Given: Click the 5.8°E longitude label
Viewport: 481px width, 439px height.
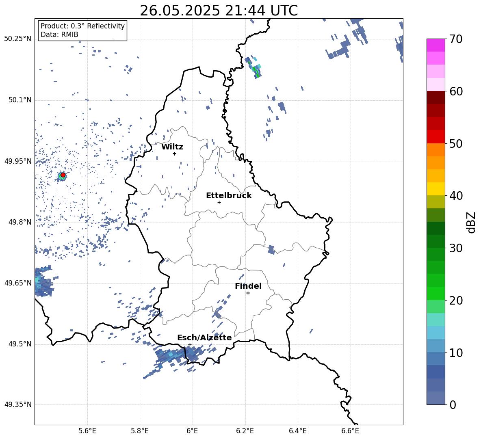Looking at the screenshot, I should [140, 431].
